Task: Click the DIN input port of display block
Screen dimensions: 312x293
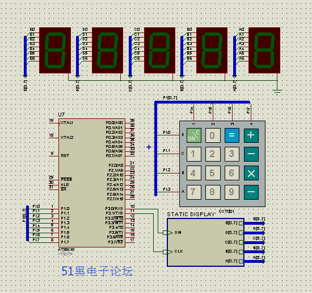Action: 168,233
